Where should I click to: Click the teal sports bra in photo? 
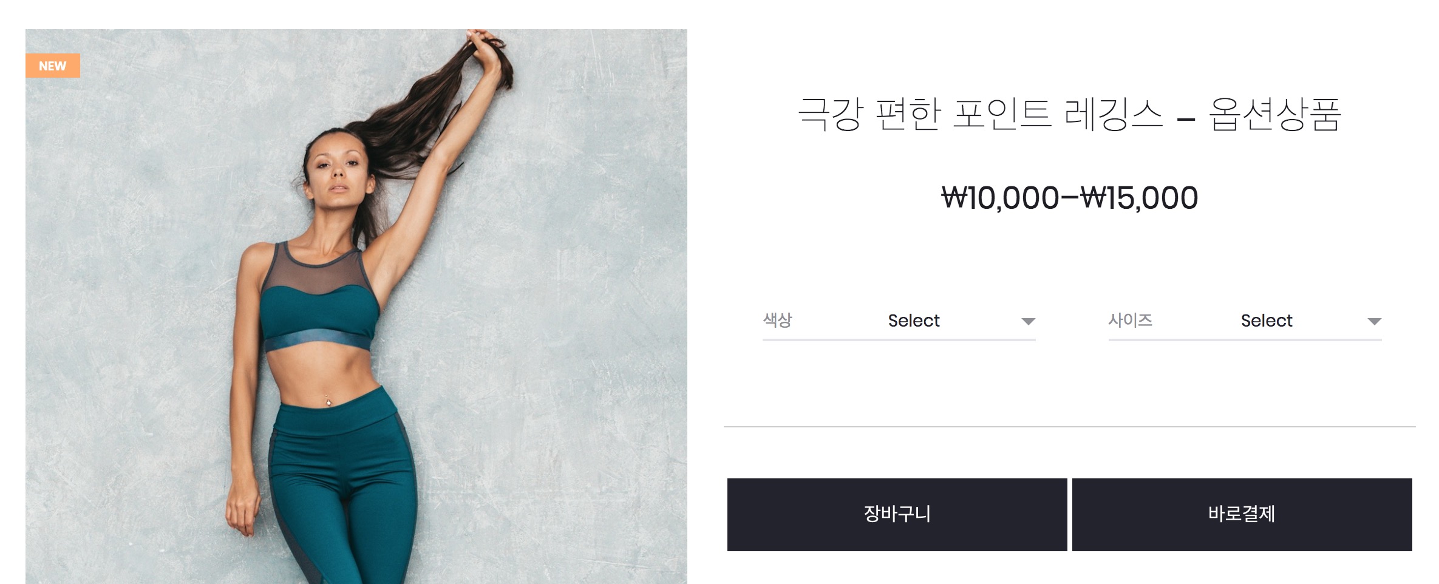pos(320,299)
